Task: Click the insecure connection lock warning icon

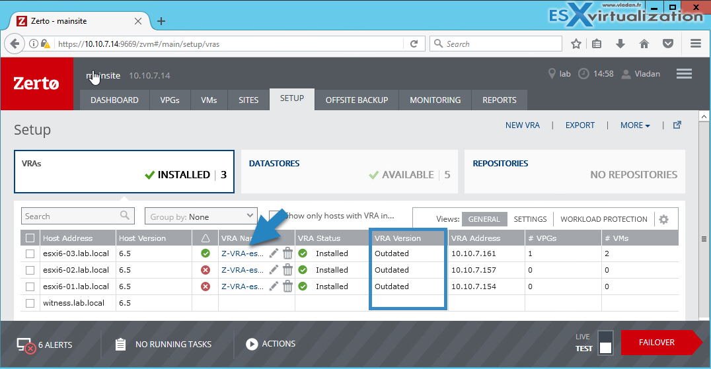Action: 46,44
